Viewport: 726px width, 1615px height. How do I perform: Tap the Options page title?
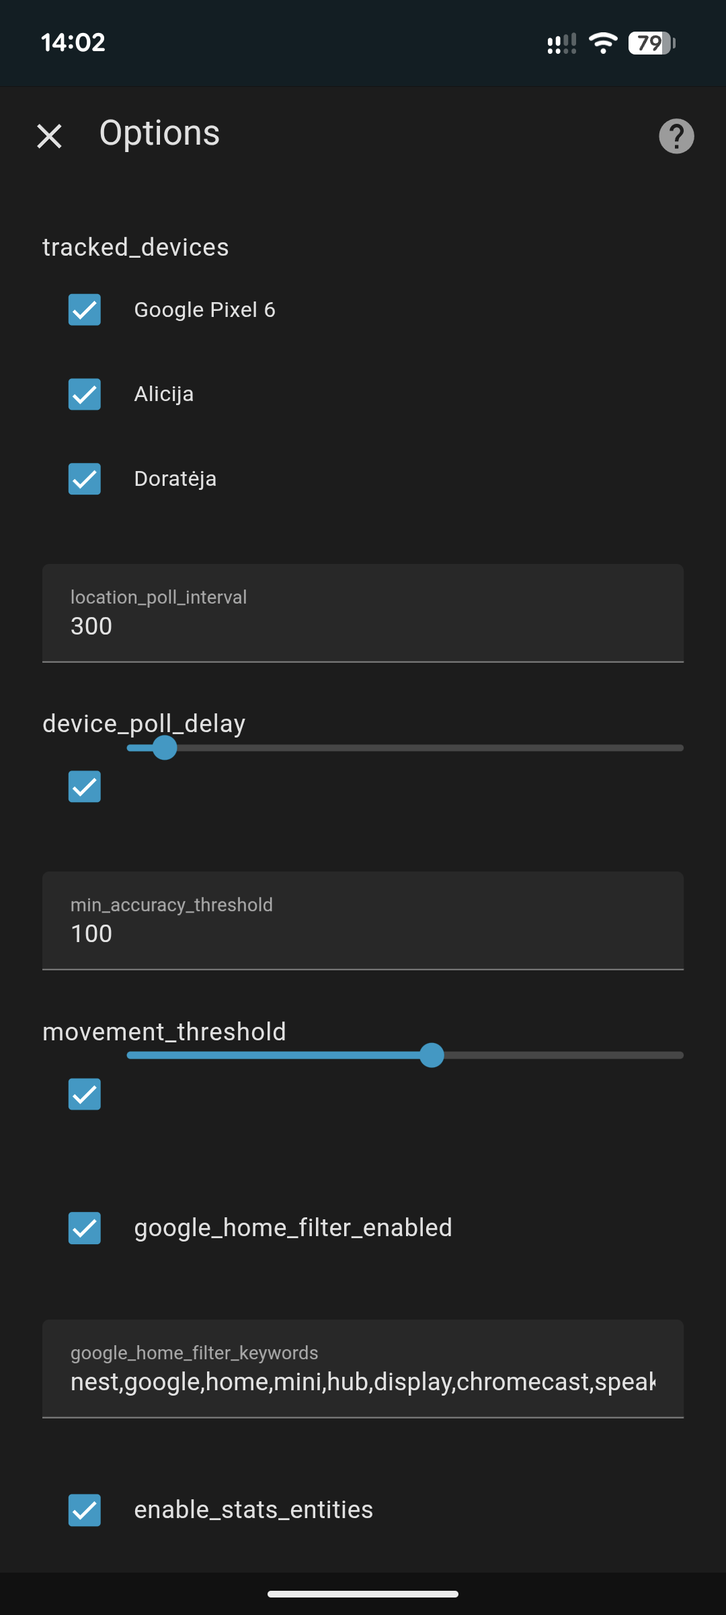159,133
